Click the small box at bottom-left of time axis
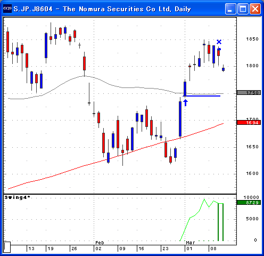Viewport: 264px width, 256px height. pyautogui.click(x=7, y=247)
